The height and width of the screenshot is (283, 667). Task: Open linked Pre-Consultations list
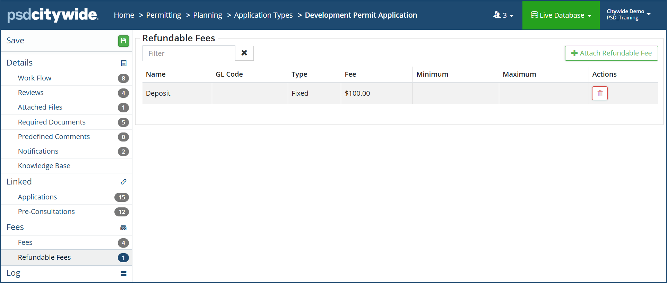click(46, 212)
